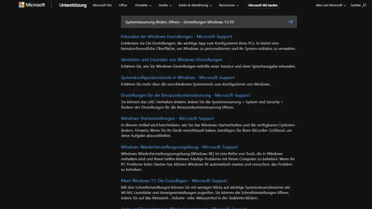Click the Microsoft 365 kaufen button
Screen dimensions: 372x209
[x=263, y=5]
